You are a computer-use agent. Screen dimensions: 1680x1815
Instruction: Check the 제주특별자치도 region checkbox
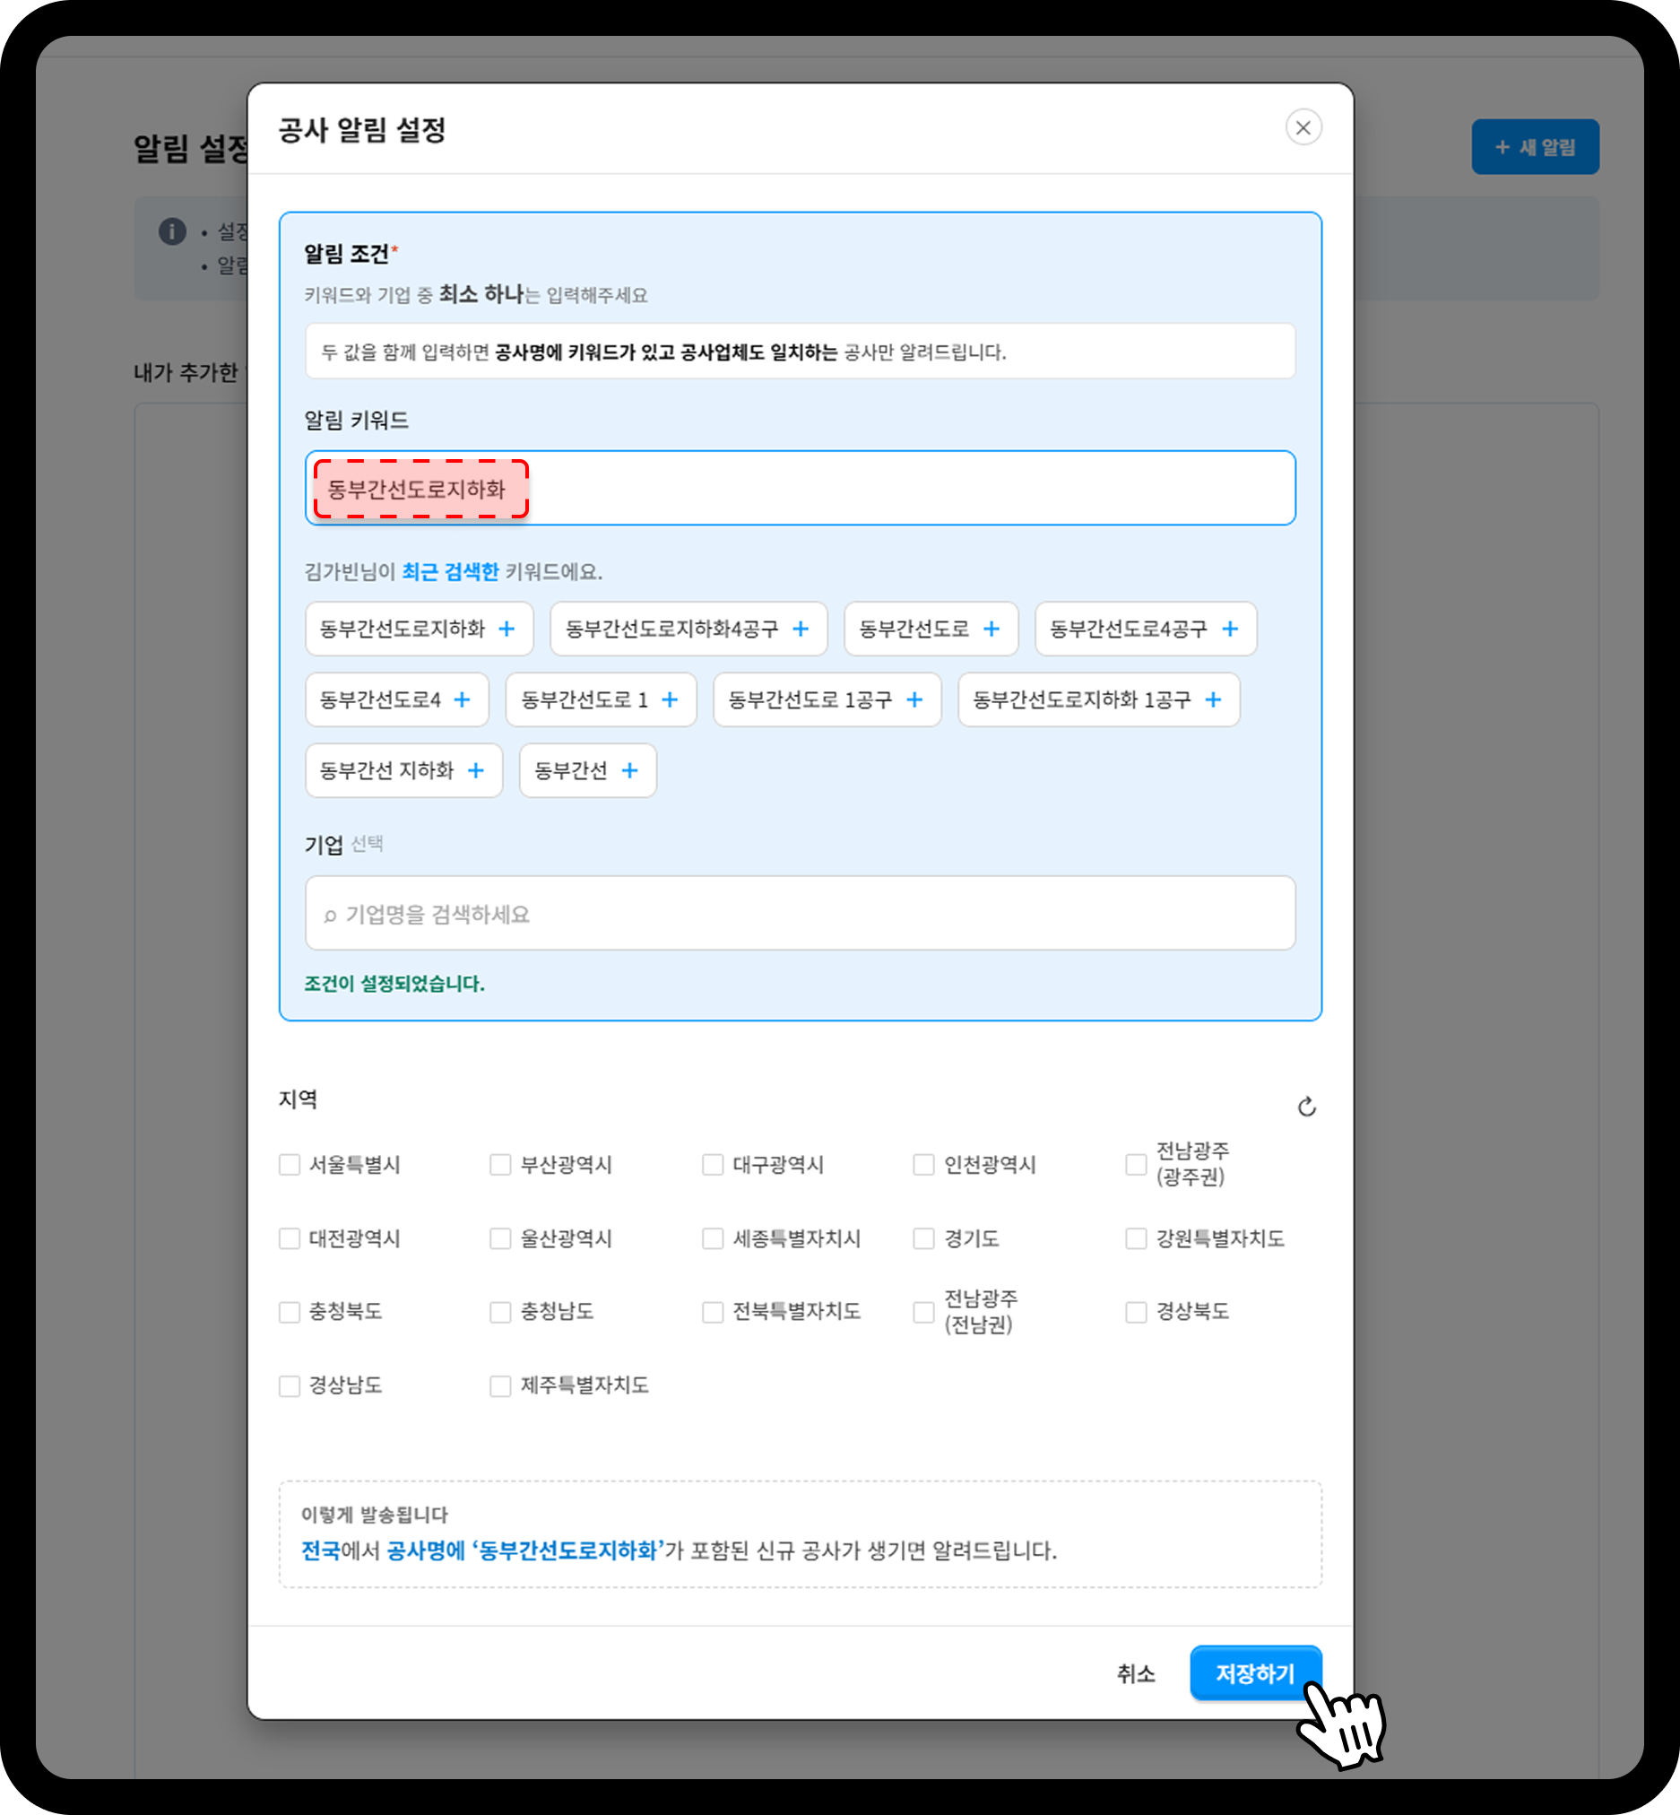[500, 1385]
